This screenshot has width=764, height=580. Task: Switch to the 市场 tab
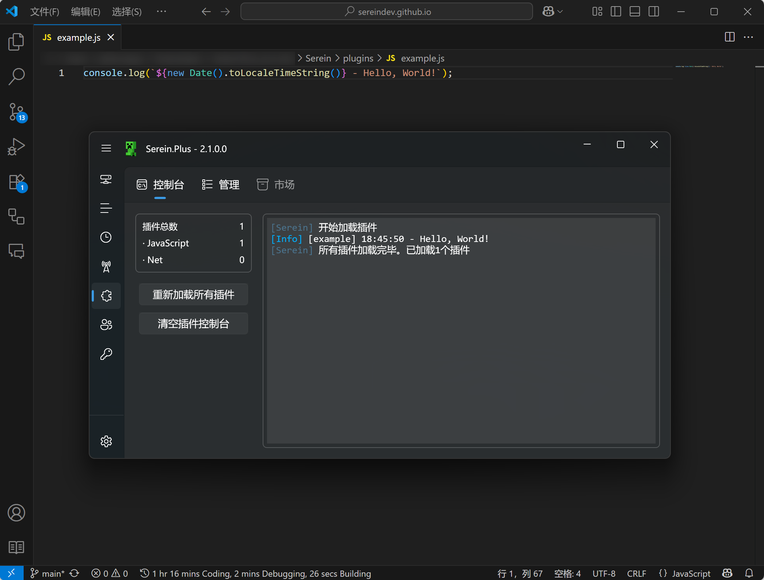pos(276,185)
